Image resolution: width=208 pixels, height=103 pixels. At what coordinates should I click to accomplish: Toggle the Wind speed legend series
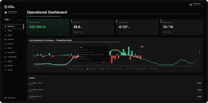pyautogui.click(x=154, y=69)
